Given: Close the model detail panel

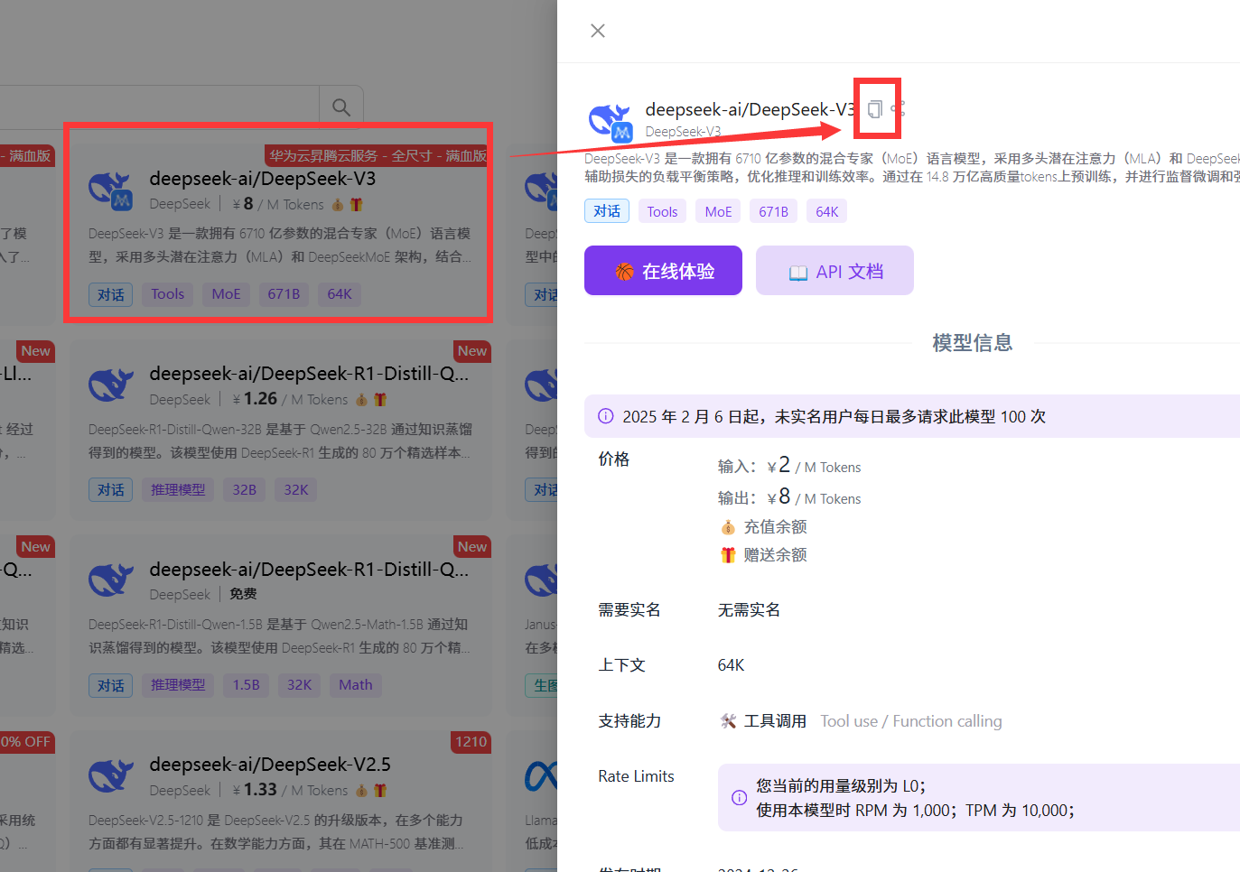Looking at the screenshot, I should [598, 31].
